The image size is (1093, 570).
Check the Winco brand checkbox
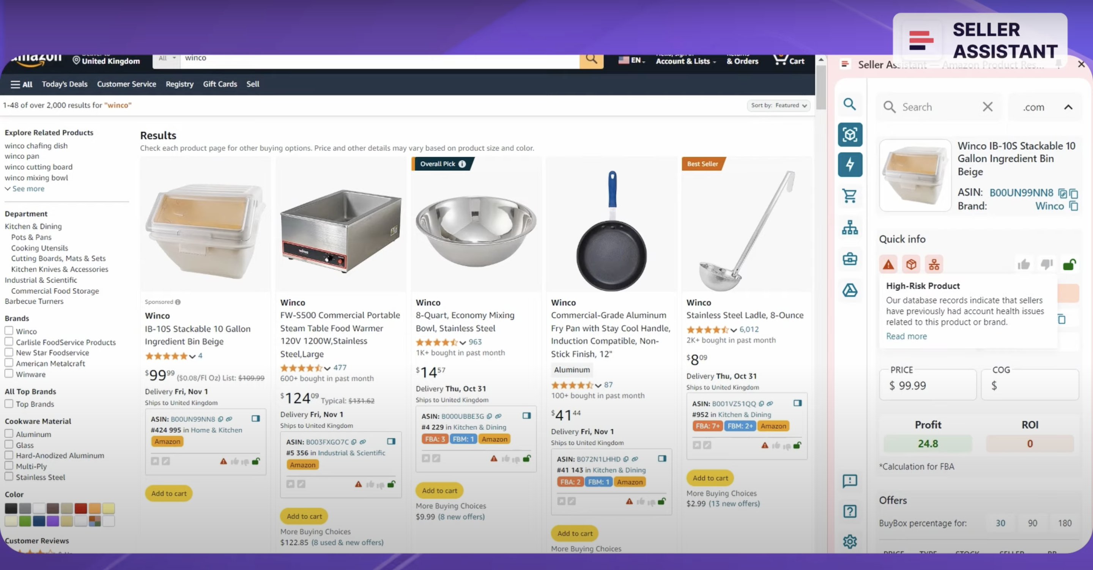coord(8,331)
